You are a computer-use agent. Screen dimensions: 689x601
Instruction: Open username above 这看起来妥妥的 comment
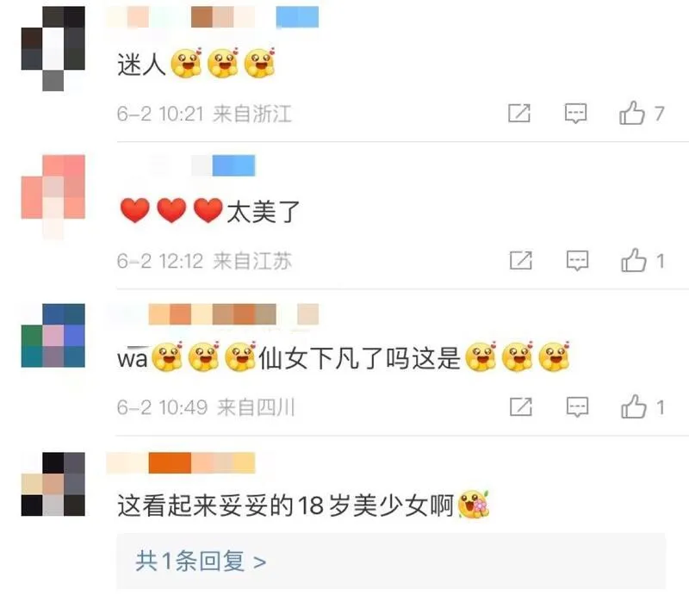tap(181, 462)
